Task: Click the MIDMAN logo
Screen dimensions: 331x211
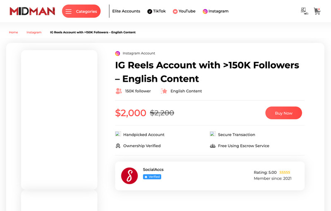Action: click(32, 11)
